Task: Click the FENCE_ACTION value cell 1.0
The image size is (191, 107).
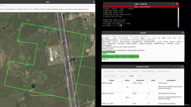Action: click(x=127, y=87)
